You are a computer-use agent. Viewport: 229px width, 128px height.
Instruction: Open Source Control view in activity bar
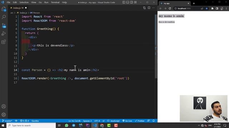pyautogui.click(x=4, y=26)
